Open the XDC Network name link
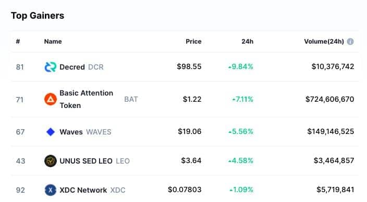Viewport: 367px width, 202px height. 83,190
